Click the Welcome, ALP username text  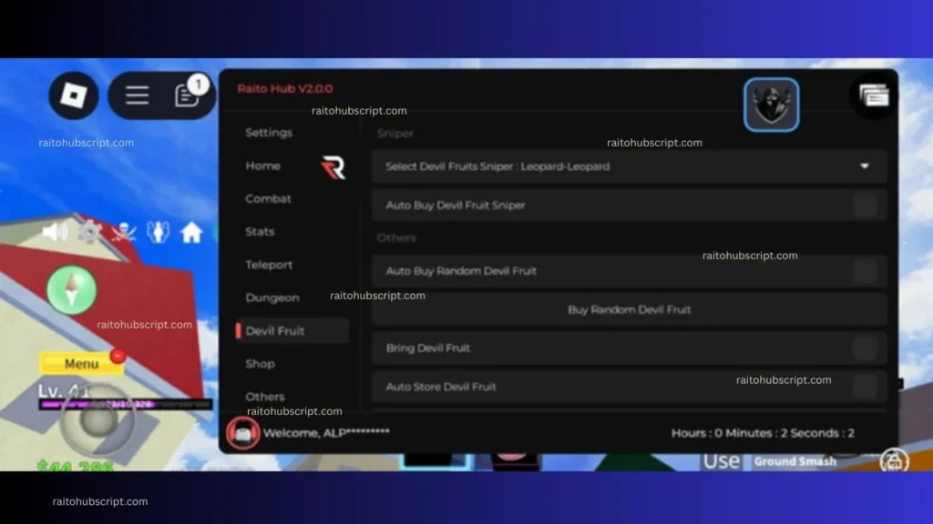(x=326, y=432)
